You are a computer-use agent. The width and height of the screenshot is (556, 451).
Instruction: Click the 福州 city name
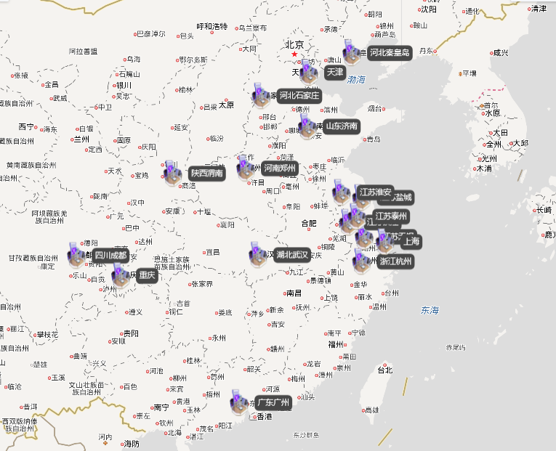coord(336,344)
